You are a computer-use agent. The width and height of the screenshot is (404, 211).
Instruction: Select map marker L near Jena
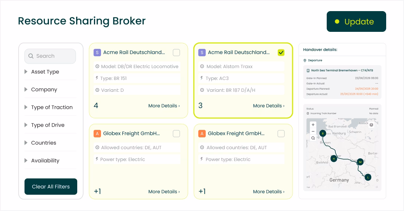[x=368, y=177]
